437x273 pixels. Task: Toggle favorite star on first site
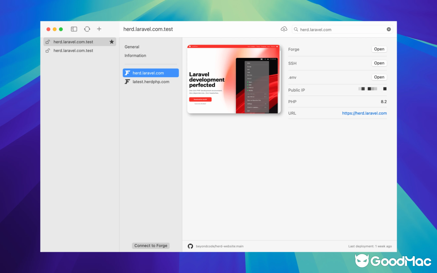(x=111, y=42)
